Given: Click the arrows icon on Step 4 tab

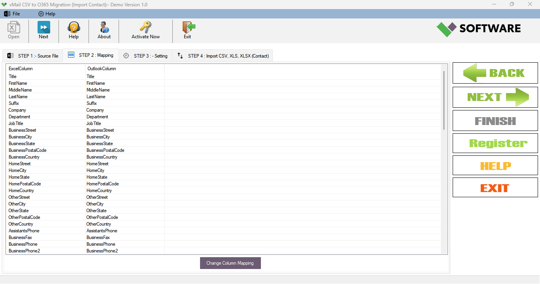Looking at the screenshot, I should tap(180, 56).
